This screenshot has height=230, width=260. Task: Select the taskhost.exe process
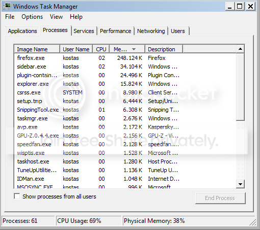[x=125, y=161]
